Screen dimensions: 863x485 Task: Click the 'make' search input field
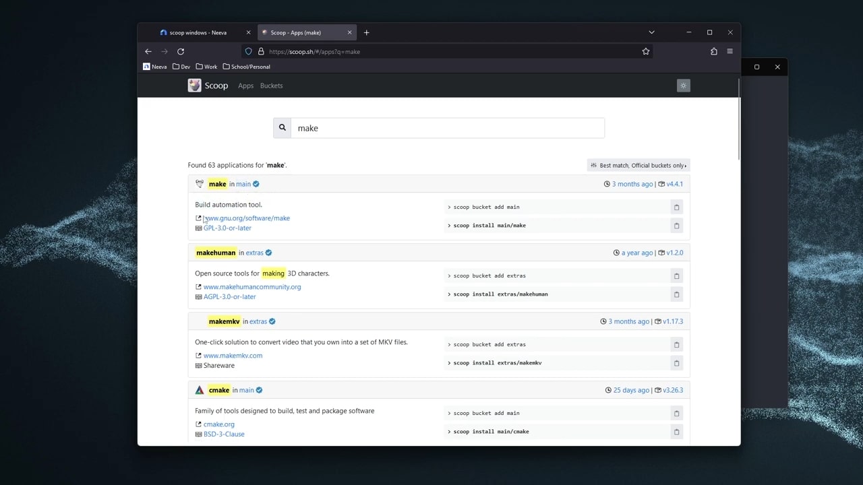click(448, 128)
